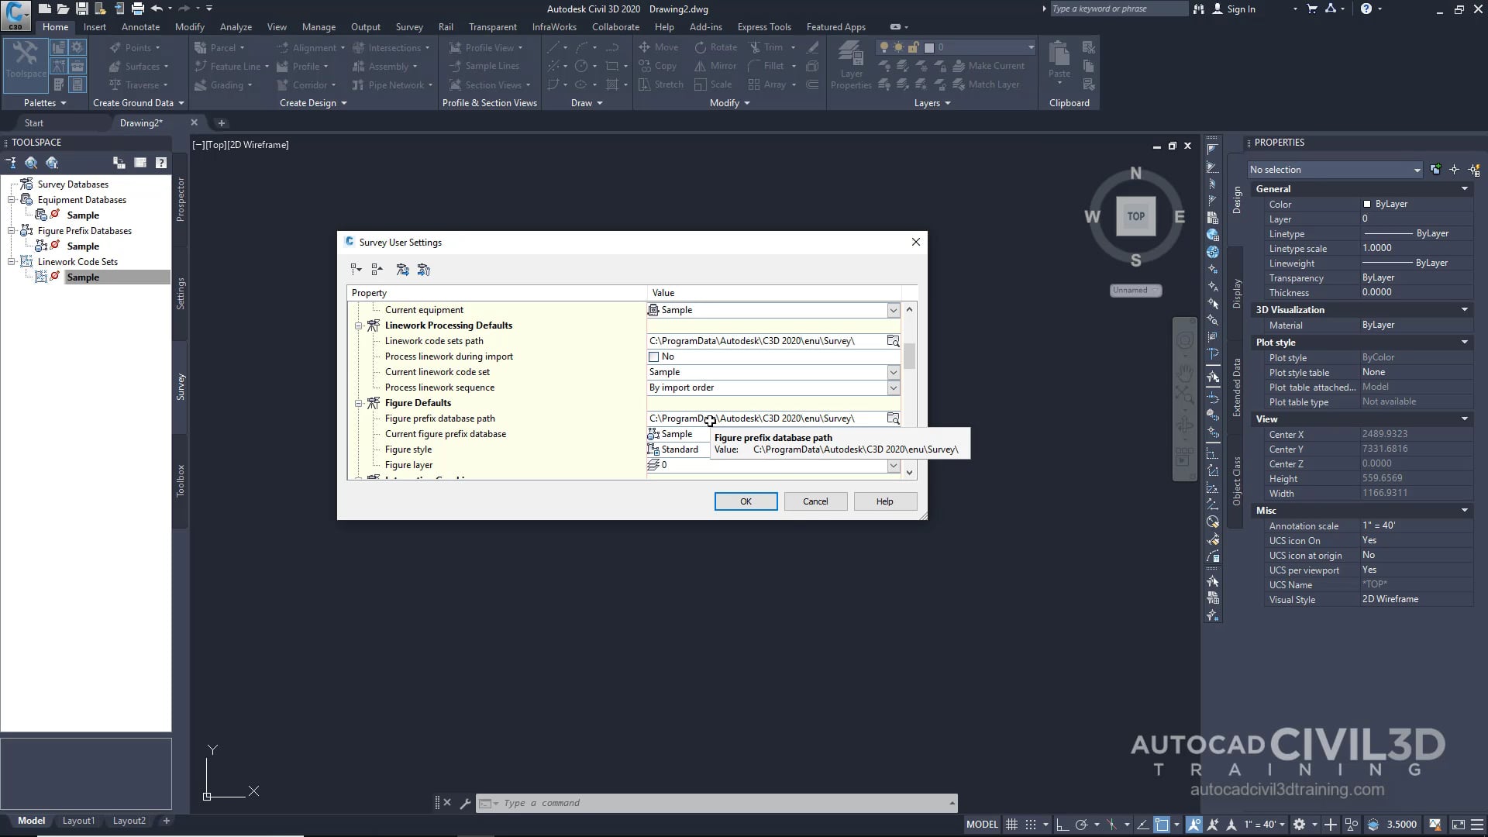Browse for the linework code sets path folder
Image resolution: width=1488 pixels, height=837 pixels.
click(893, 341)
